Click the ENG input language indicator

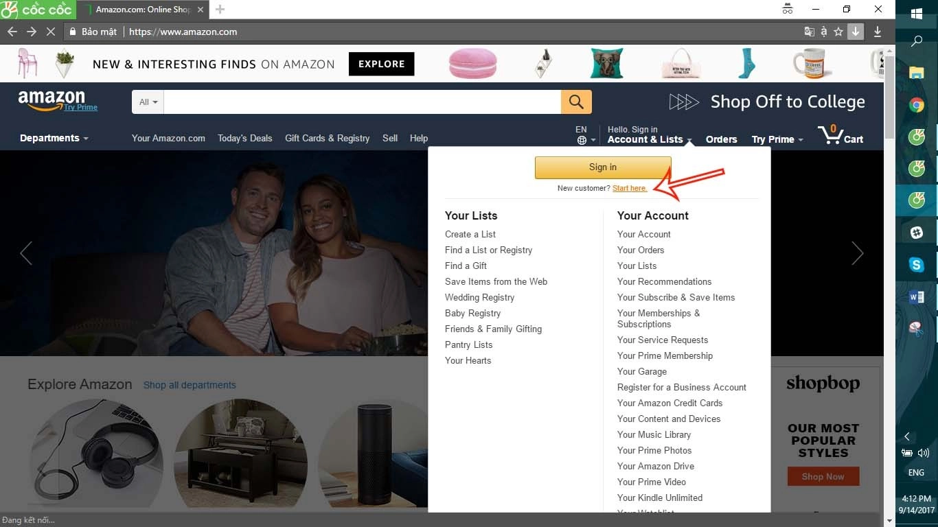(x=916, y=473)
